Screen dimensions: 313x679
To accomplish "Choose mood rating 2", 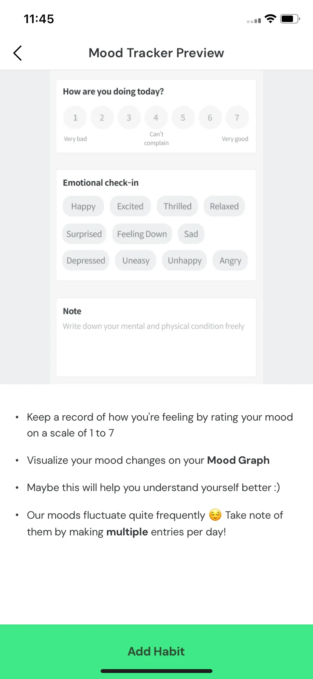I will click(x=102, y=118).
